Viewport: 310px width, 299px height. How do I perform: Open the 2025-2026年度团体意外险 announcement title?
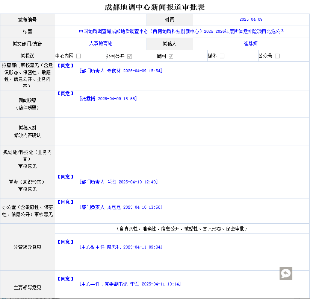181,32
